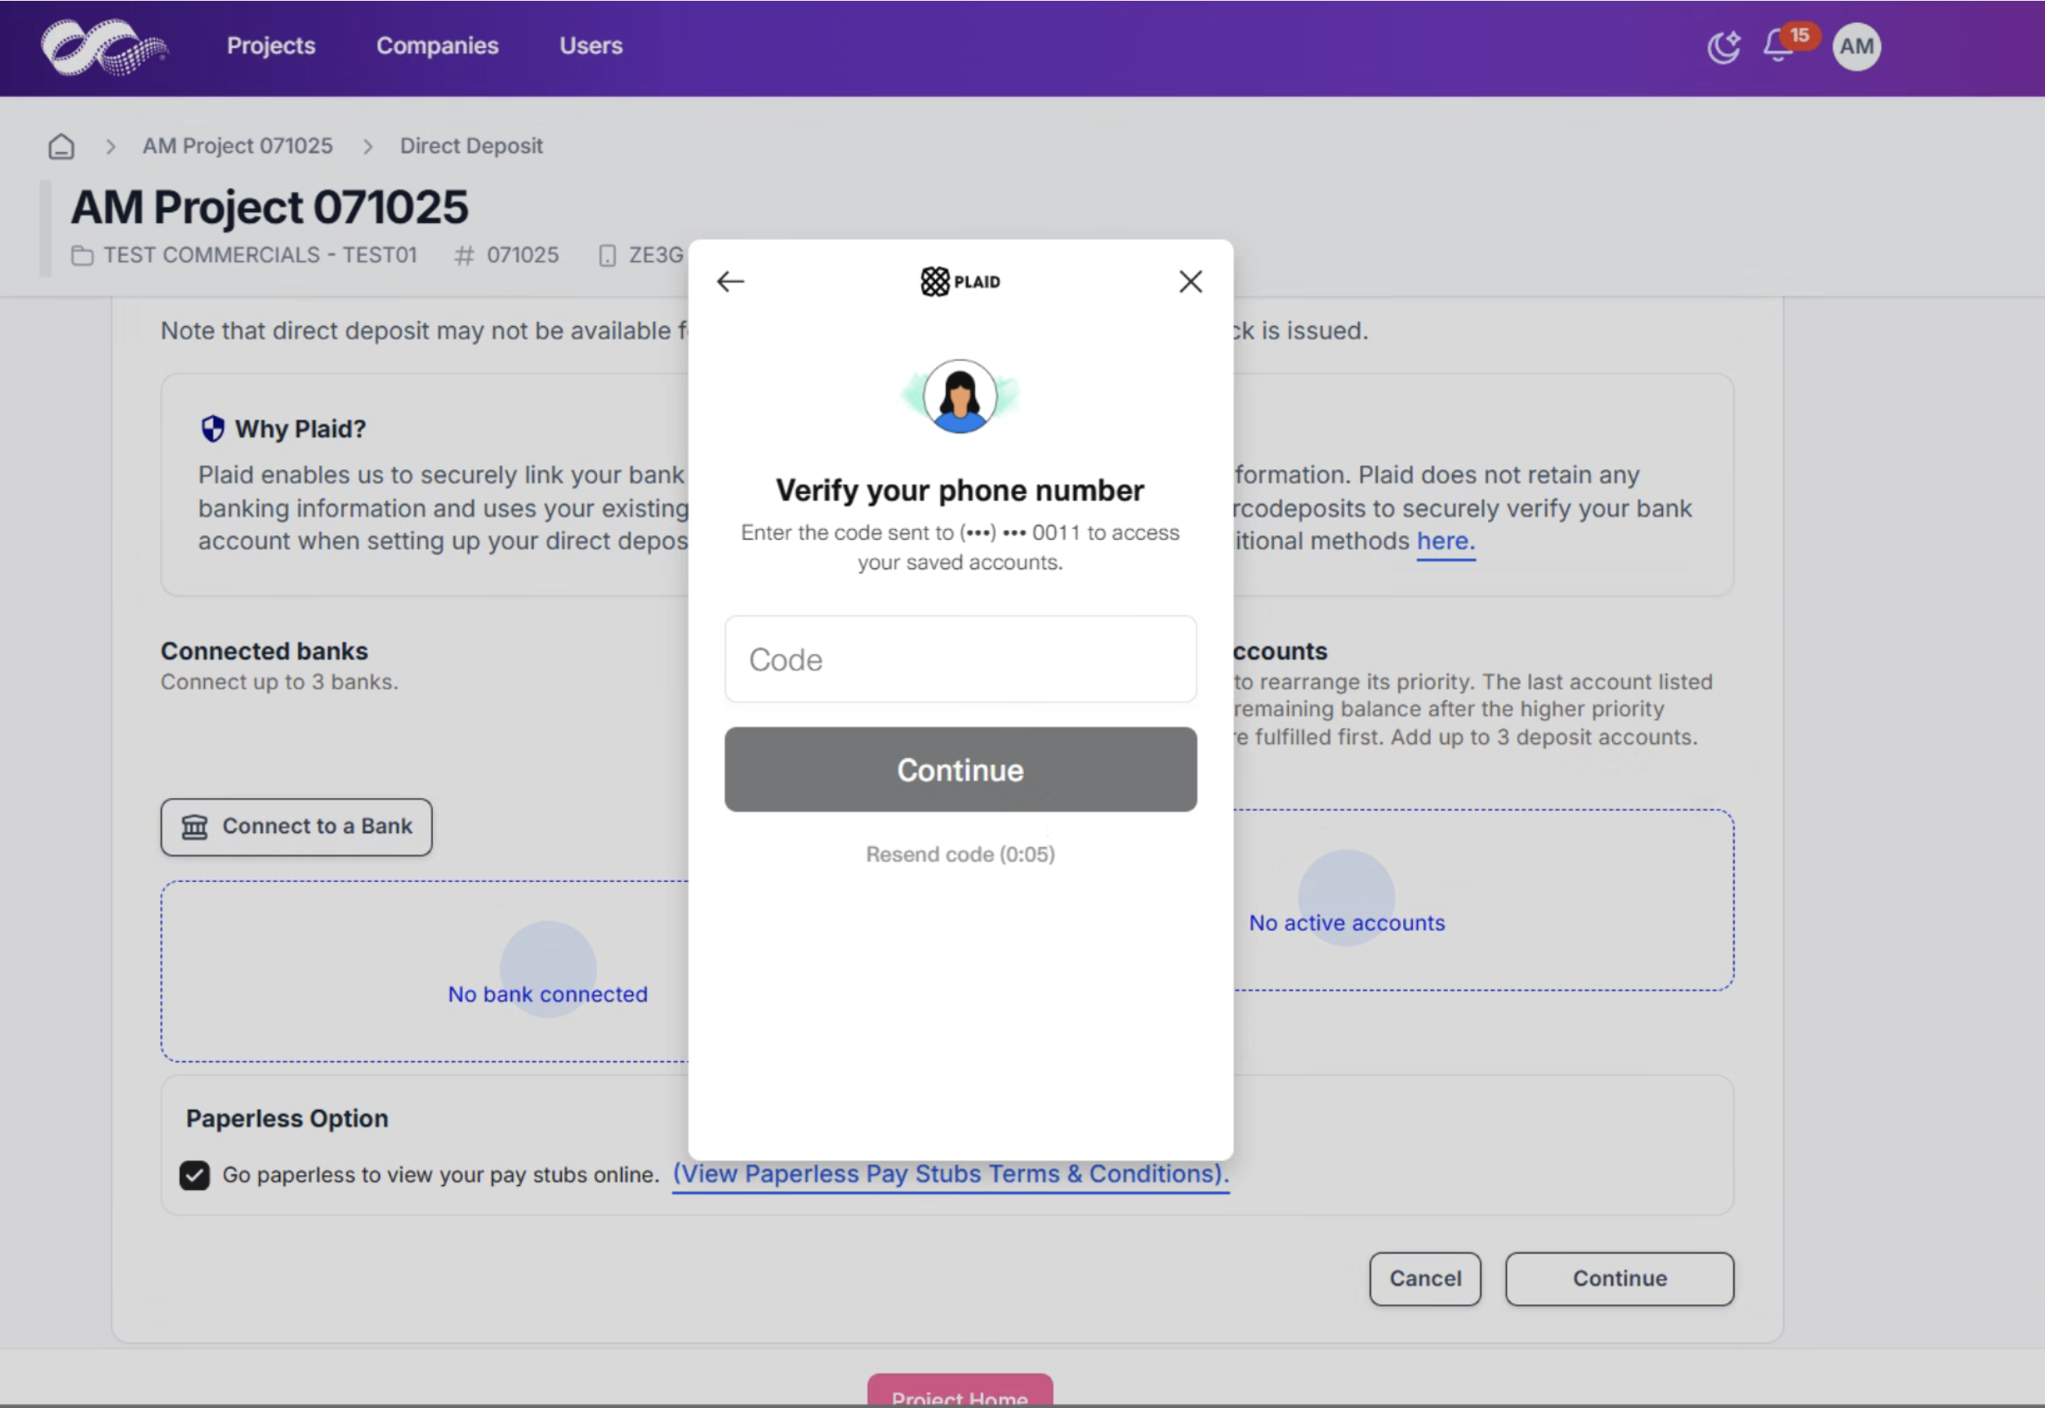2045x1408 pixels.
Task: Click Project Home button at bottom
Action: (x=960, y=1390)
